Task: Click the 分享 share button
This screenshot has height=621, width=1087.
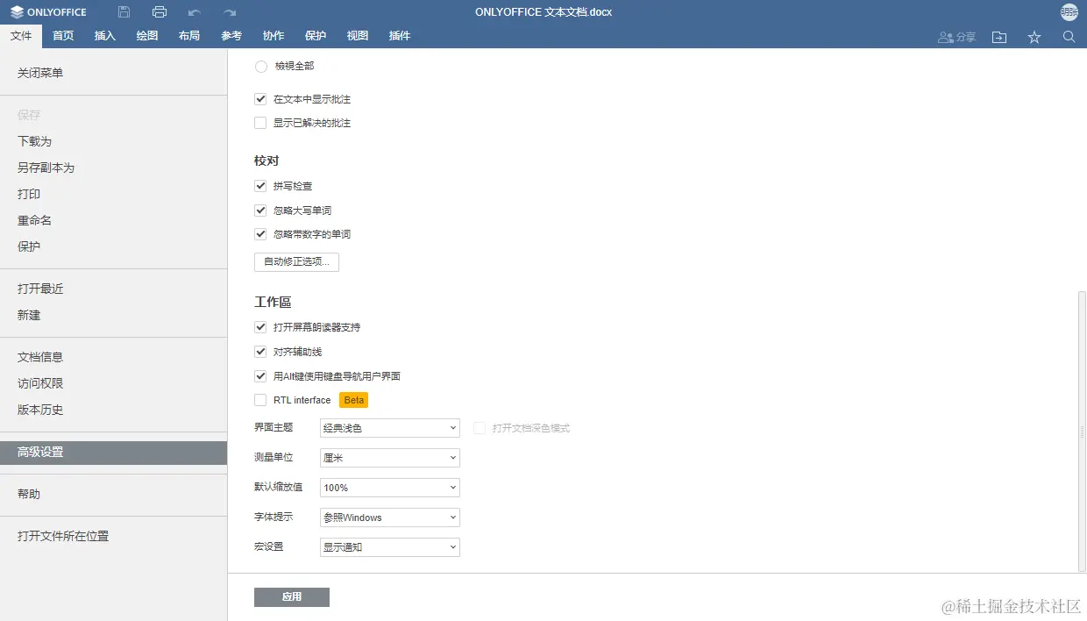Action: [x=956, y=37]
